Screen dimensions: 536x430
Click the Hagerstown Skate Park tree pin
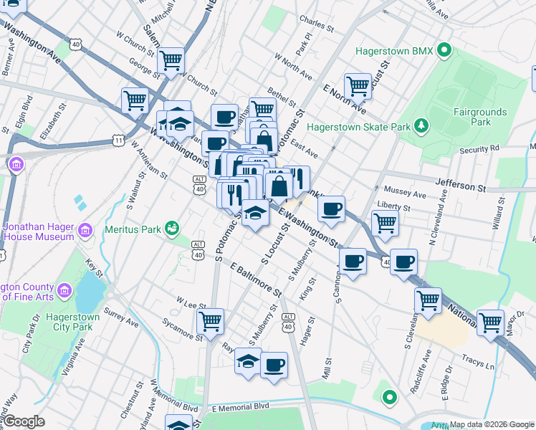pyautogui.click(x=421, y=126)
